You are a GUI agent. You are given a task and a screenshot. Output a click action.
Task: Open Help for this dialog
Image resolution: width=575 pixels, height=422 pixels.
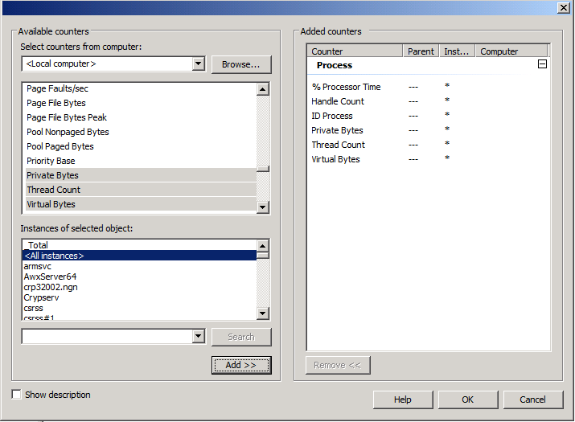402,399
